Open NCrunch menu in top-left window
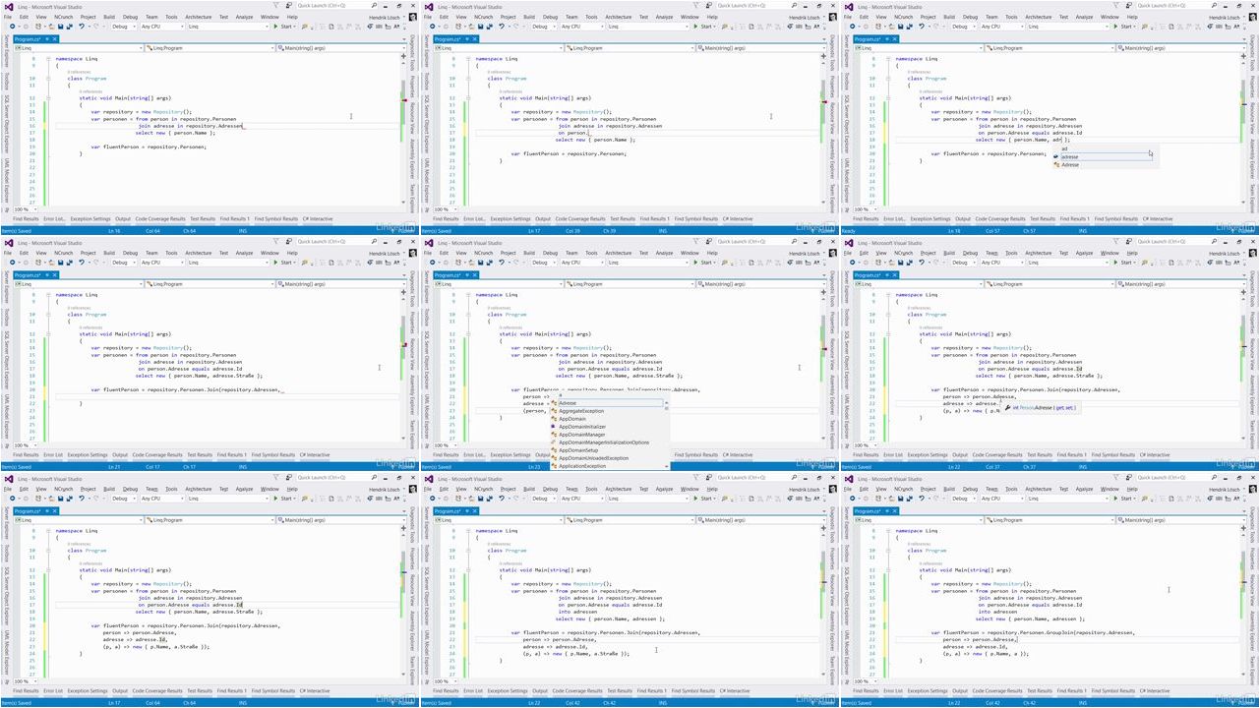This screenshot has height=708, width=1260. click(64, 17)
